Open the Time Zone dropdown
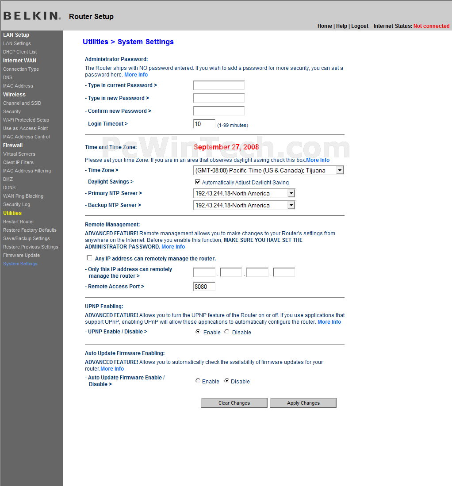The height and width of the screenshot is (486, 452). (x=268, y=170)
